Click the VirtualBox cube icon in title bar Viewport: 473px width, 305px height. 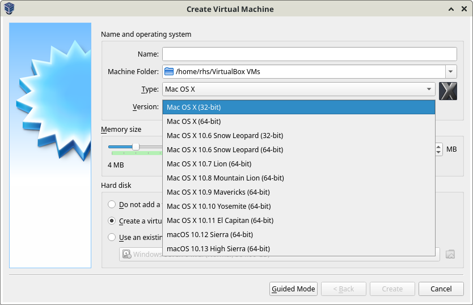(x=9, y=8)
